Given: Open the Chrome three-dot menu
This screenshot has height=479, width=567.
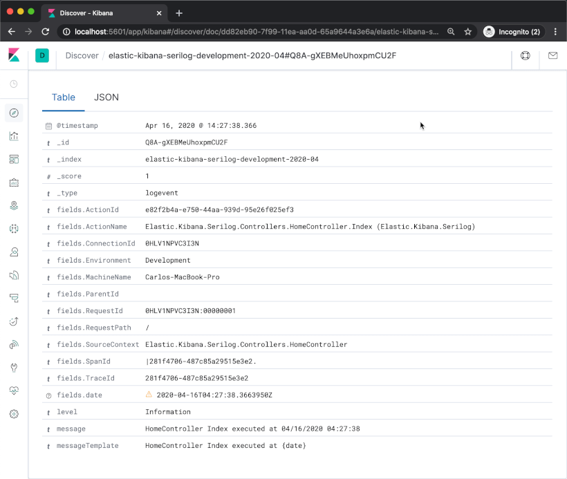Looking at the screenshot, I should [555, 32].
